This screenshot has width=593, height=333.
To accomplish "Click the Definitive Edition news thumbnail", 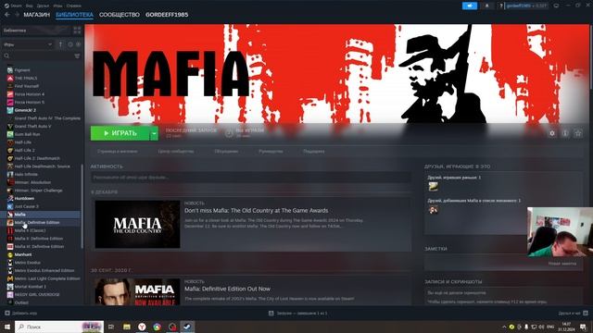I will pyautogui.click(x=137, y=292).
